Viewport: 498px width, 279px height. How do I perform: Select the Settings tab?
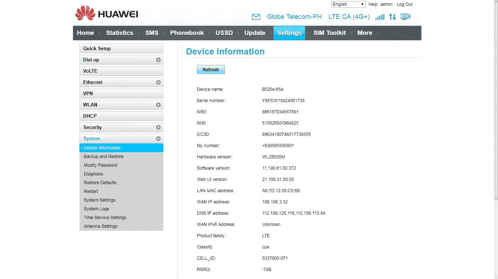[x=289, y=33]
